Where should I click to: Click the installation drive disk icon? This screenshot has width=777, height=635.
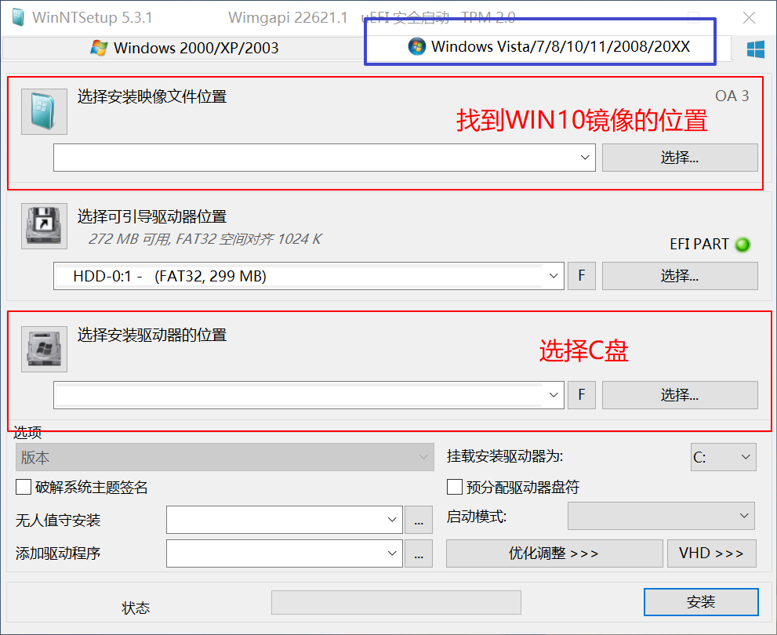coord(44,349)
